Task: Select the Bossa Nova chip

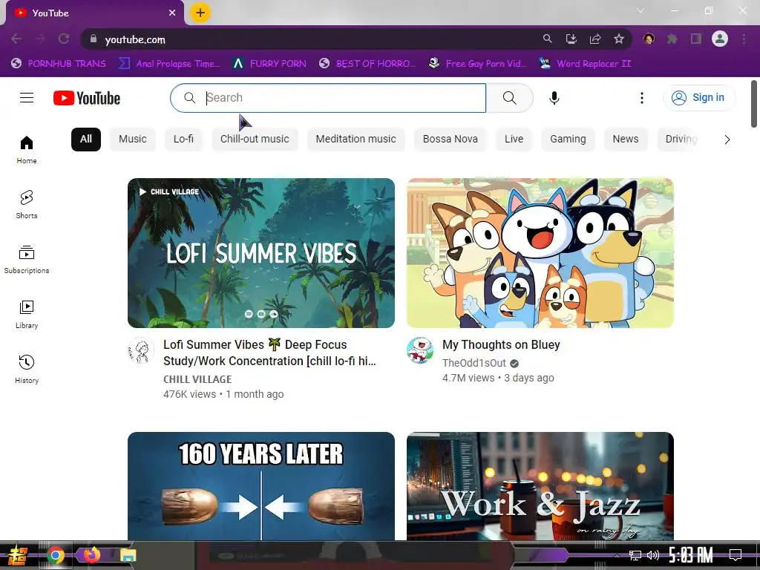Action: tap(451, 139)
